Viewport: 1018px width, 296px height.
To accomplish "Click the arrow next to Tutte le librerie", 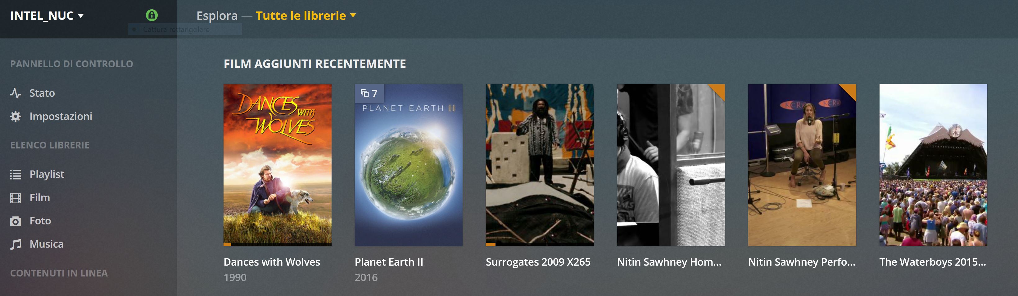I will (353, 16).
